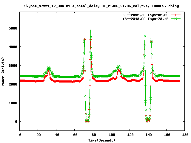
Task: Click the 0 x-axis tick label
Action: click(x=20, y=135)
